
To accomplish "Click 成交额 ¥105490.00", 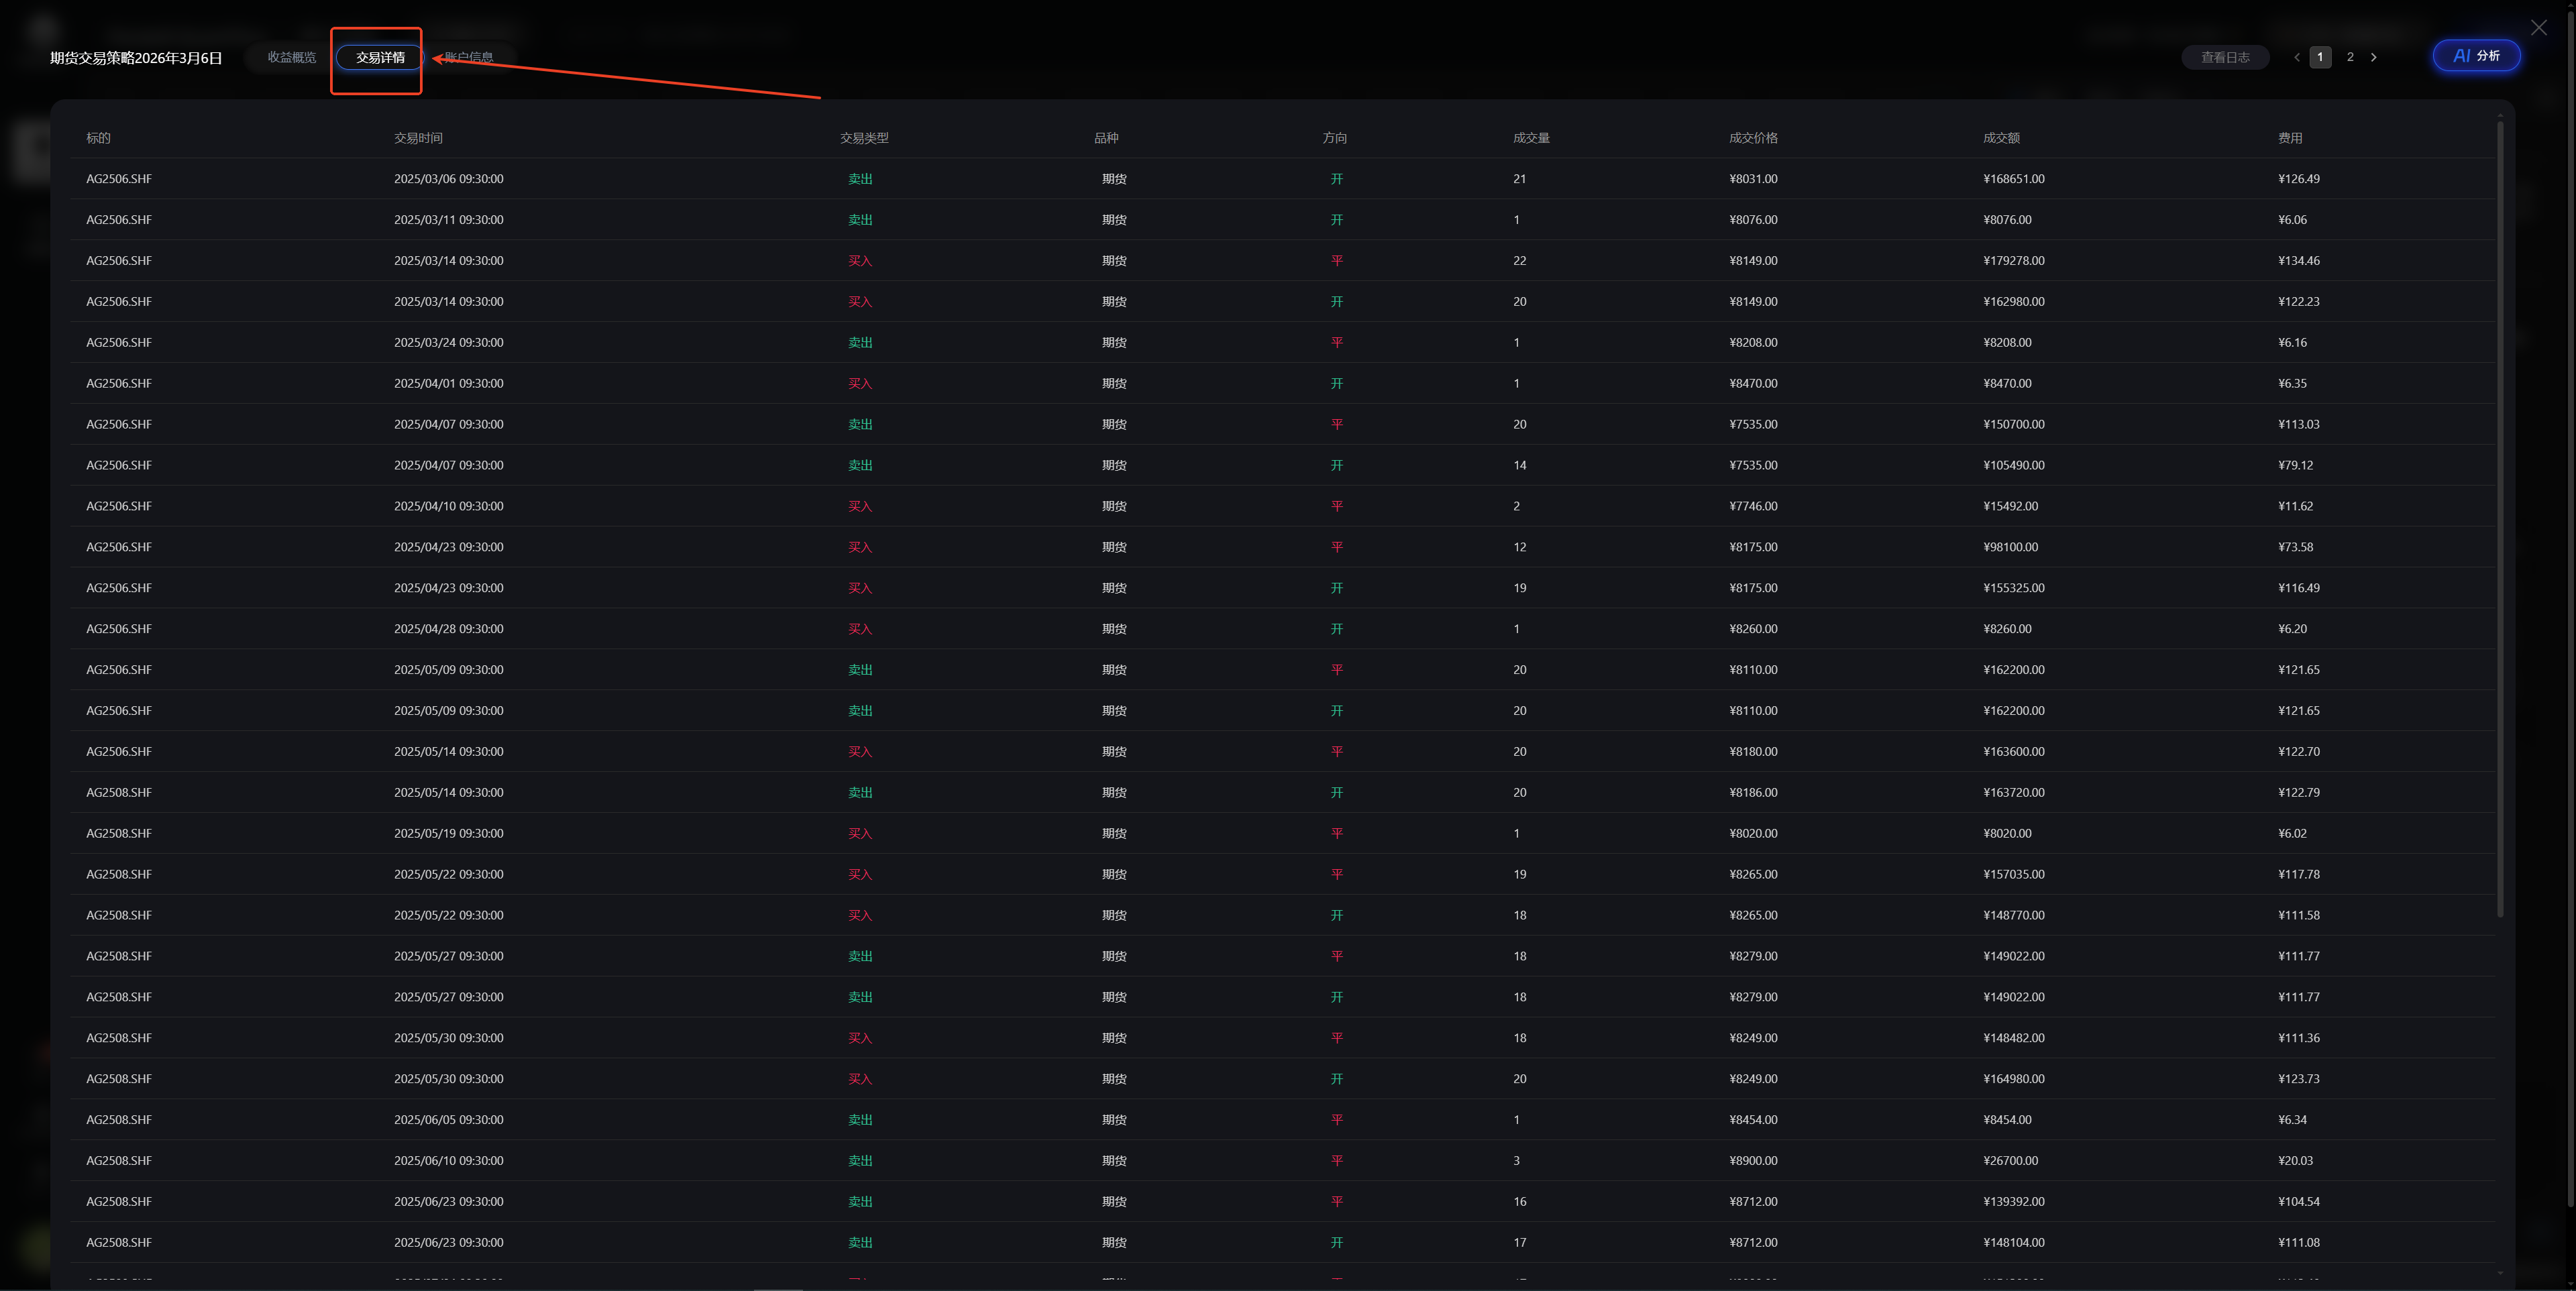I will tap(2014, 465).
